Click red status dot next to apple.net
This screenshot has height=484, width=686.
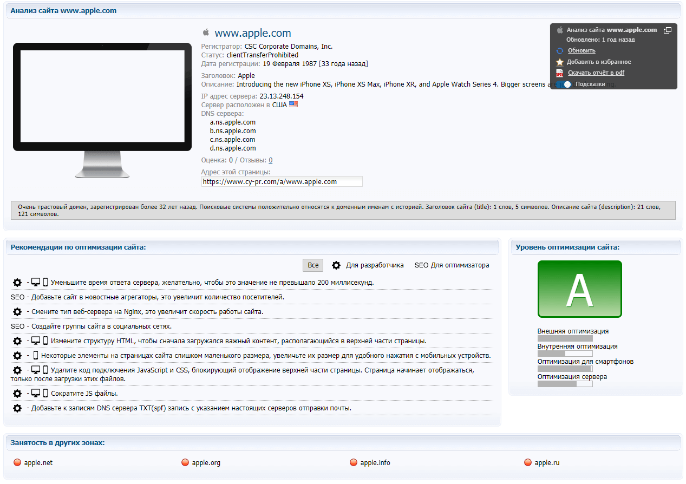[17, 462]
